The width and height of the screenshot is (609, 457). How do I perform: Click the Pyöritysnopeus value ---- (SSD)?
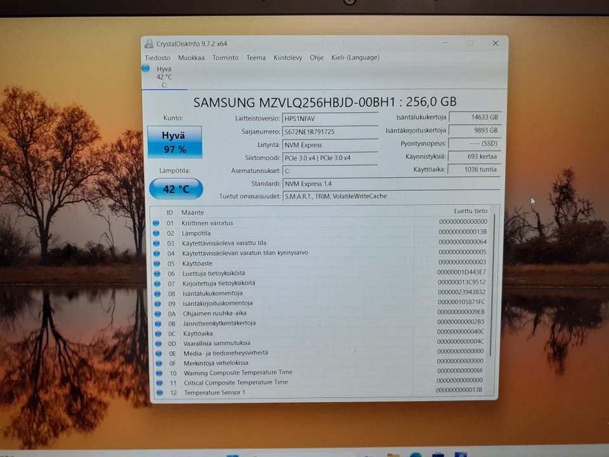point(475,143)
